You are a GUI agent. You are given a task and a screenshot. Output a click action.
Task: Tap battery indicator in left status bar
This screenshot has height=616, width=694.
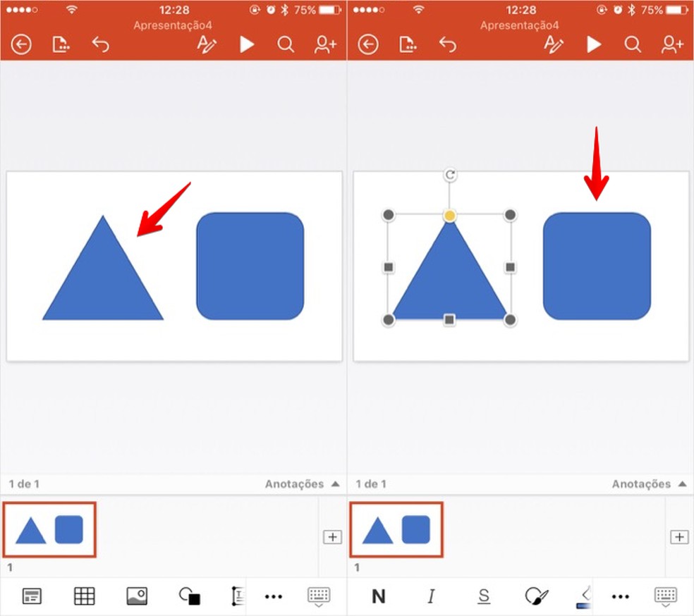[x=330, y=9]
